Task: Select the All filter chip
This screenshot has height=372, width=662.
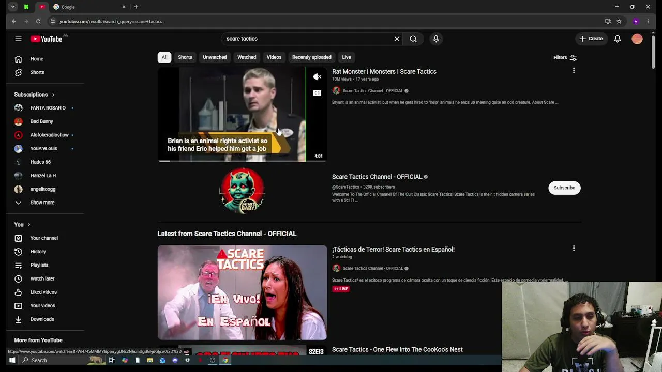Action: coord(164,57)
